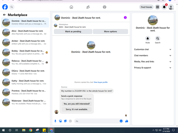Open the Alice conversation
The image size is (178, 133).
(x=25, y=32)
